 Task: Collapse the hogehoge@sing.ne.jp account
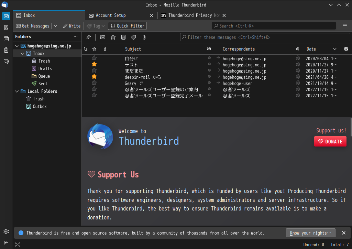point(17,46)
